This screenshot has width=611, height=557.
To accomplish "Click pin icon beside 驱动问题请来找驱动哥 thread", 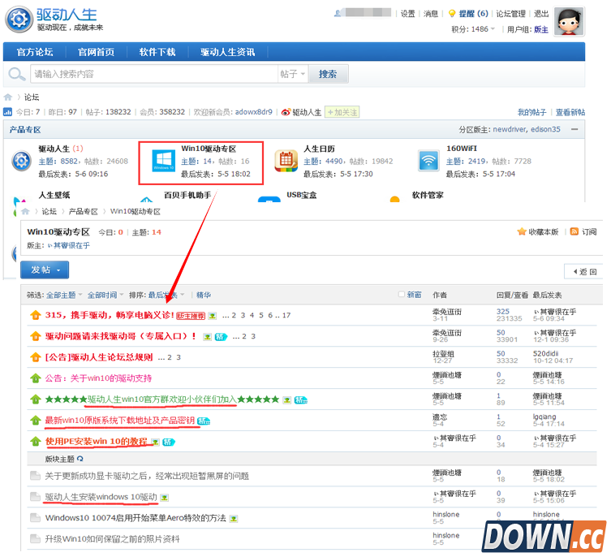I will [36, 336].
